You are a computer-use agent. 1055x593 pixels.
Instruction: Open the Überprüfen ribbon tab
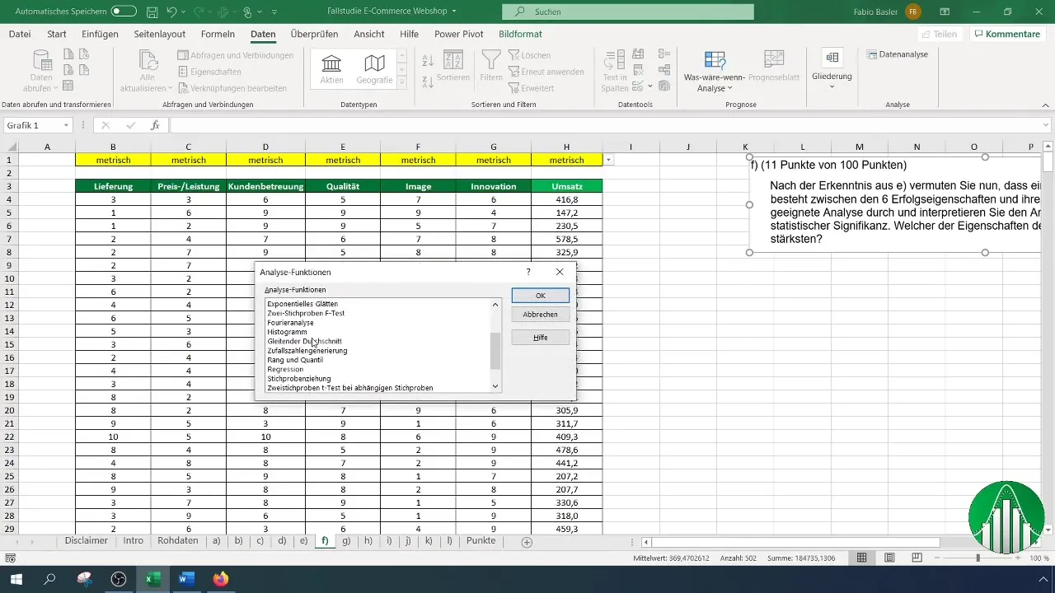316,34
